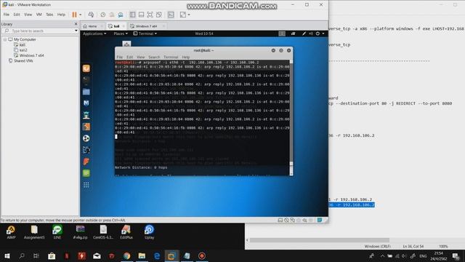Open the Terminal menu in terminal window

click(x=171, y=57)
